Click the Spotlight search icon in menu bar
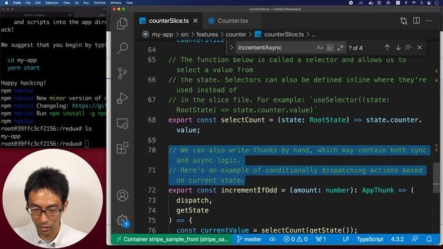Viewport: 443px width, 249px height. (x=422, y=3)
